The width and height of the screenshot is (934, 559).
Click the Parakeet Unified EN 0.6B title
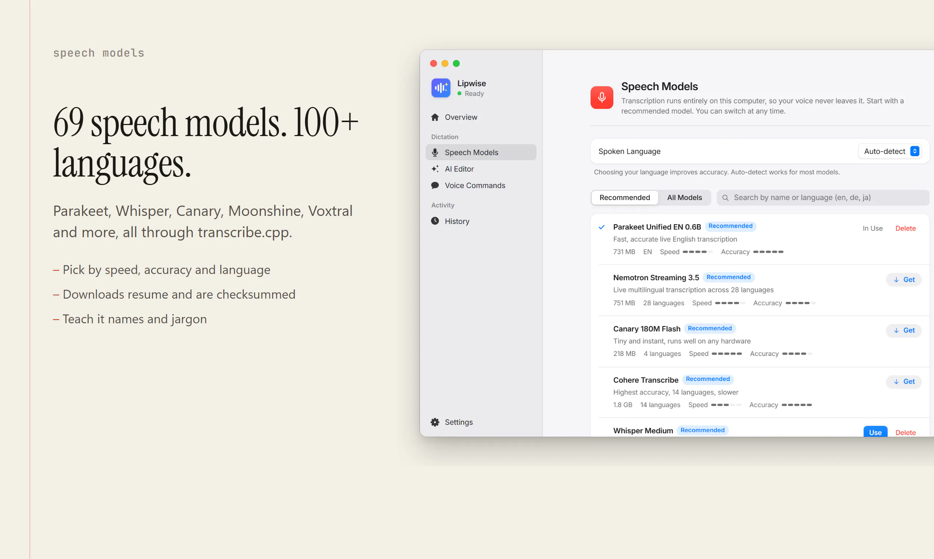click(657, 227)
